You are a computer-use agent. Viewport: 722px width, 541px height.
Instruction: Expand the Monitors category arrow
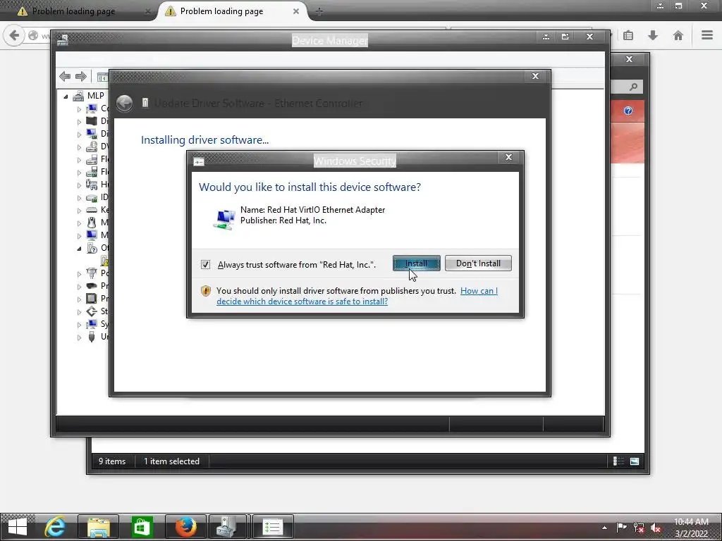tap(79, 236)
